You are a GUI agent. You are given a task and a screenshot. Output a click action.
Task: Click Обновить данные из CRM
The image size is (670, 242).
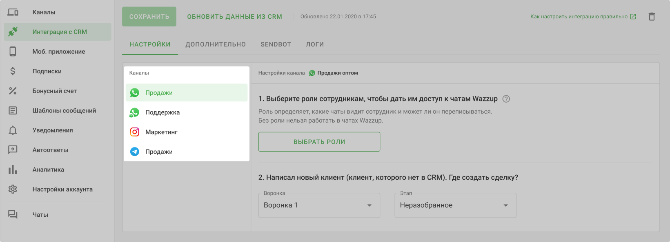click(x=235, y=17)
